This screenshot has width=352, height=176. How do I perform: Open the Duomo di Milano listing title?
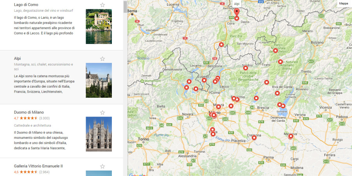click(29, 112)
